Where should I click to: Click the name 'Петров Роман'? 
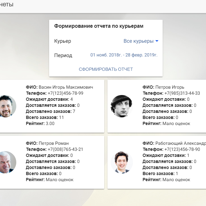[x=54, y=143]
